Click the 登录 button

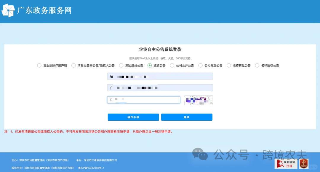pos(187,117)
